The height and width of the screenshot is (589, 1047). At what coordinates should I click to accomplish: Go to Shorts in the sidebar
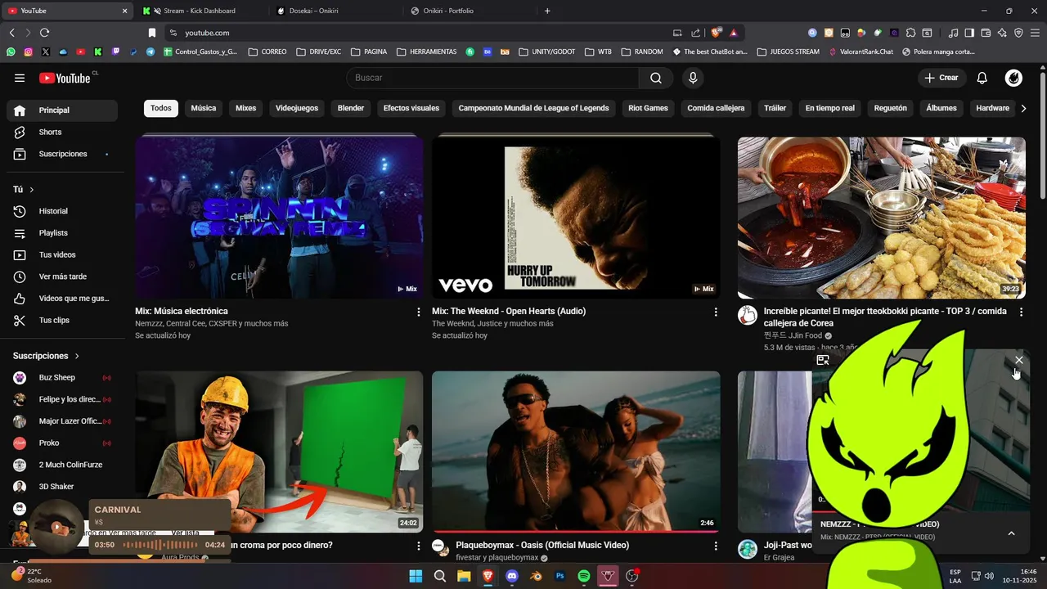(x=62, y=132)
